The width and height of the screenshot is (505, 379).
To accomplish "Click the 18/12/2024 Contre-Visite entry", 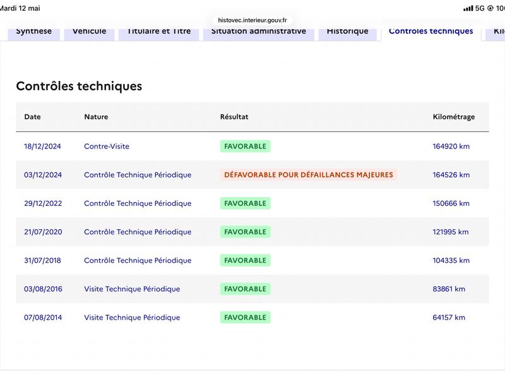I will click(107, 147).
